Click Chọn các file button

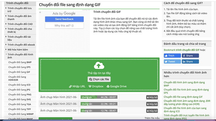point(99,79)
